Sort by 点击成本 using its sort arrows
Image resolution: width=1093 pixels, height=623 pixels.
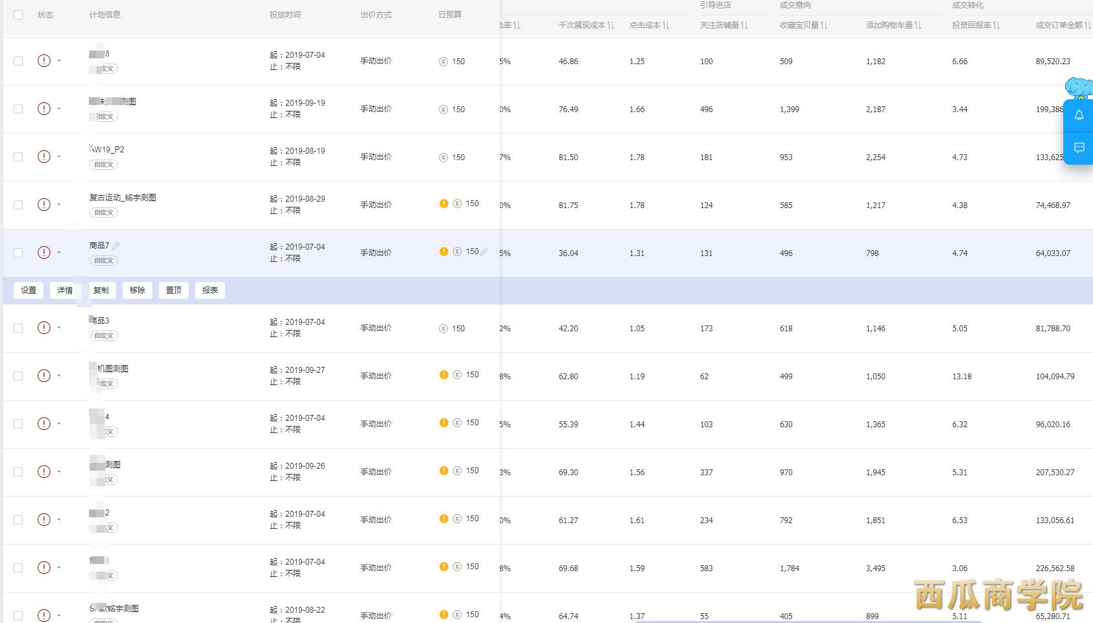(x=666, y=25)
